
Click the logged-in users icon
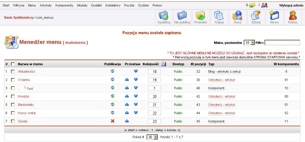[x=264, y=5]
